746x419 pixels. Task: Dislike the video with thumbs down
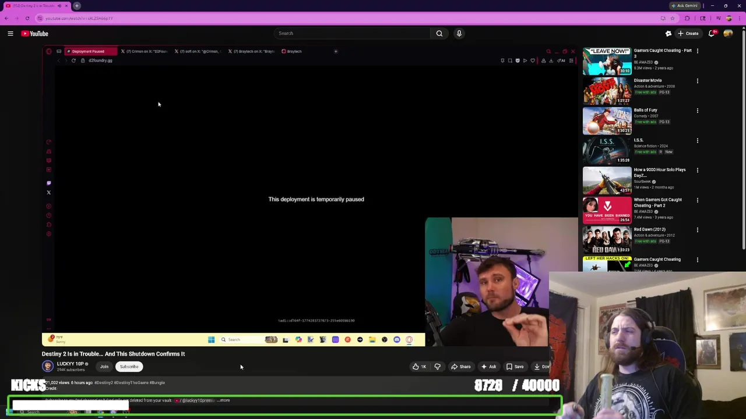pos(438,367)
